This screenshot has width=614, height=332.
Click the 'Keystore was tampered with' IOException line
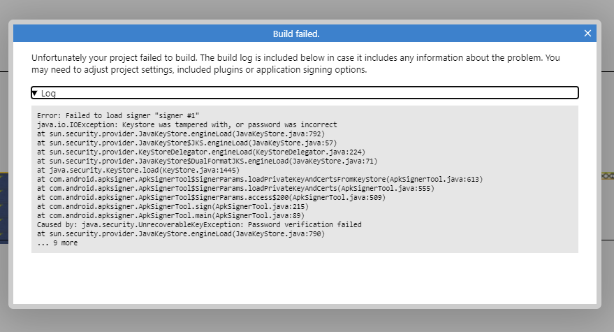(187, 124)
